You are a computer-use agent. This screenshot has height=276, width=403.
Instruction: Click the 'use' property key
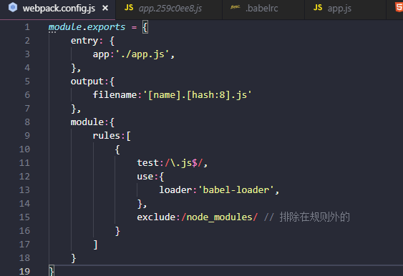145,177
